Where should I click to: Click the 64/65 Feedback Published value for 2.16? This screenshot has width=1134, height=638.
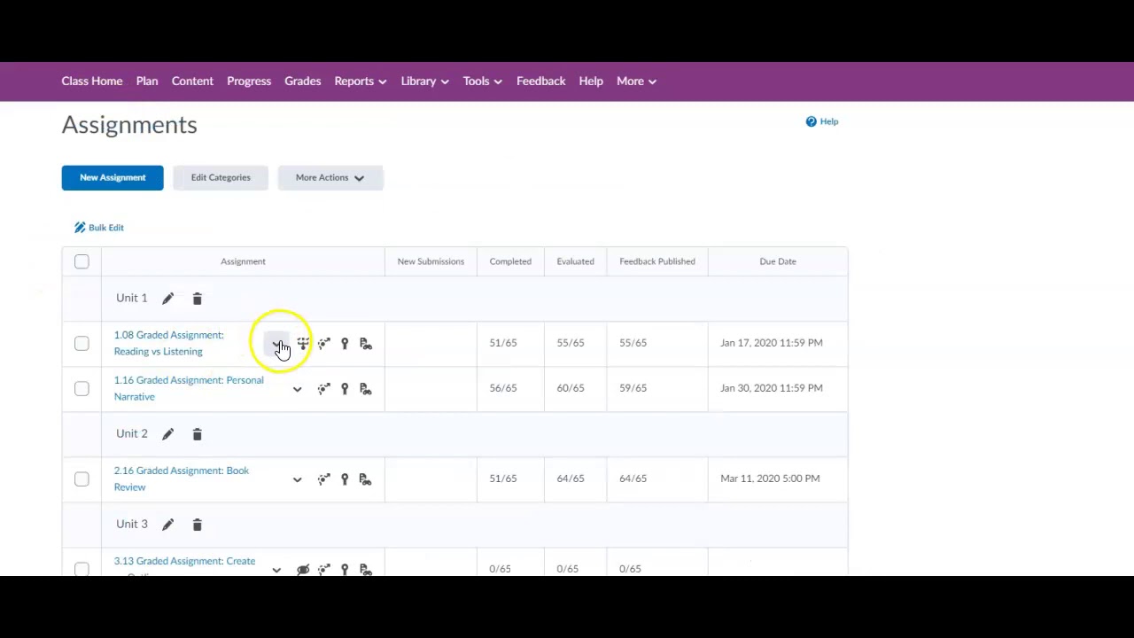coord(633,478)
